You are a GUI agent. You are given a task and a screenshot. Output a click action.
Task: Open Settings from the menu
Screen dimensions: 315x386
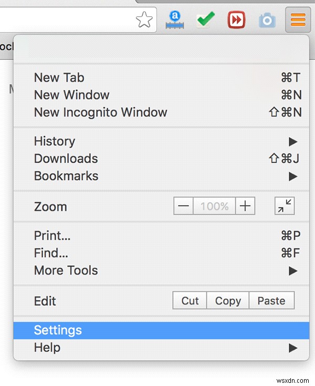pyautogui.click(x=162, y=330)
